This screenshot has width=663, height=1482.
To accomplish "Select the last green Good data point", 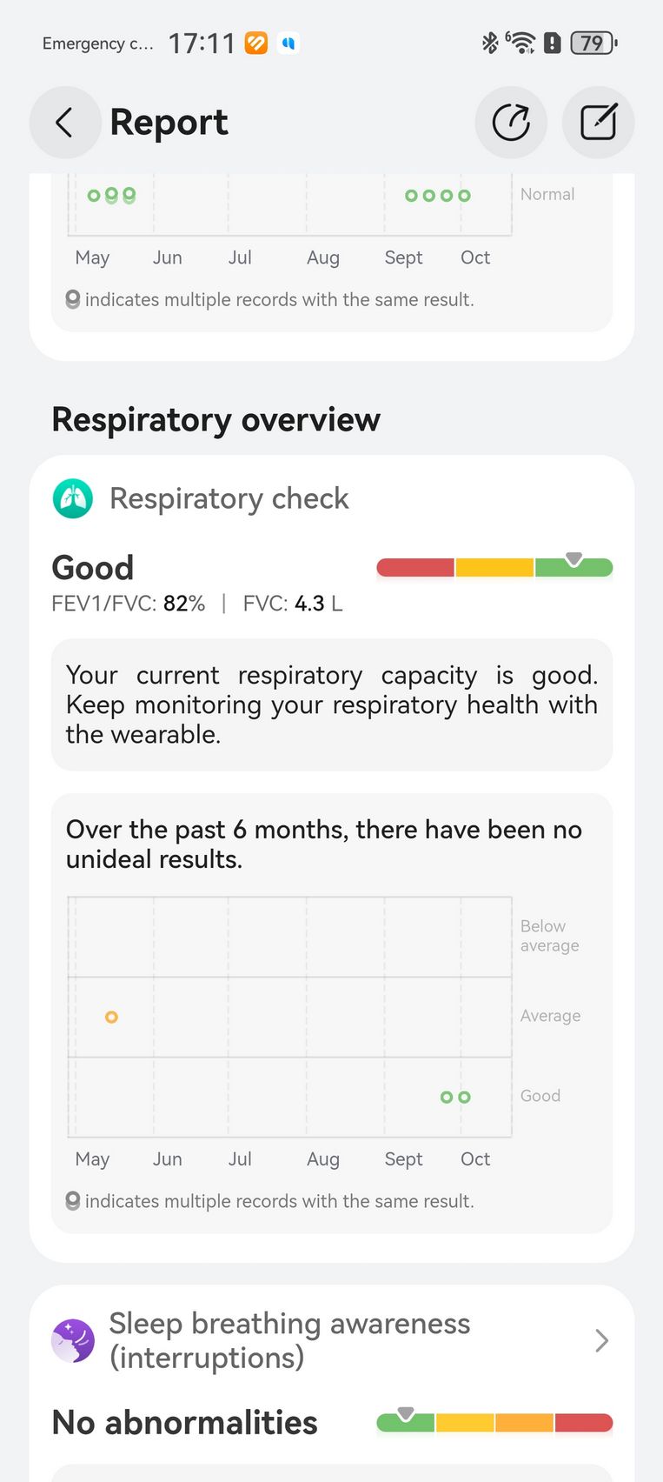I will 465,1098.
